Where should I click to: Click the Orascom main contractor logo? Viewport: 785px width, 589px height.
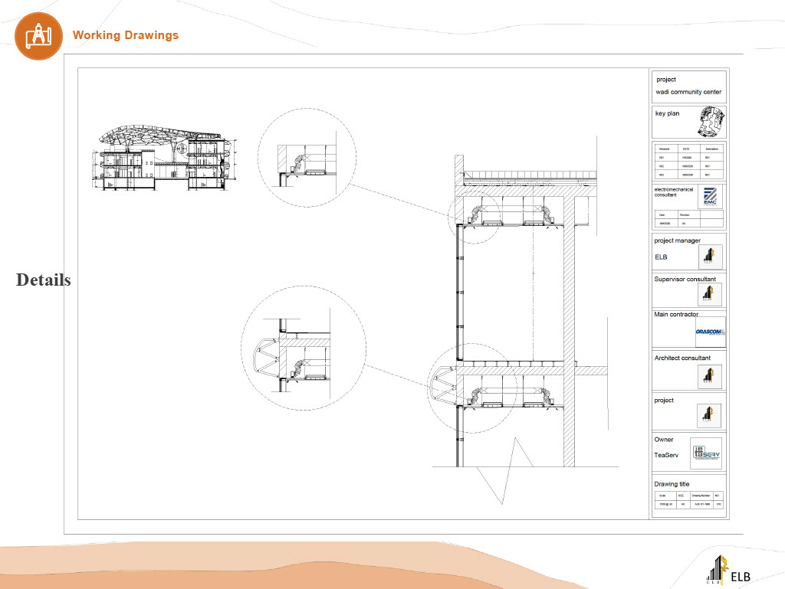click(x=710, y=332)
